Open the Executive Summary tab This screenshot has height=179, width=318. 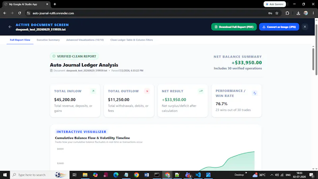click(48, 40)
